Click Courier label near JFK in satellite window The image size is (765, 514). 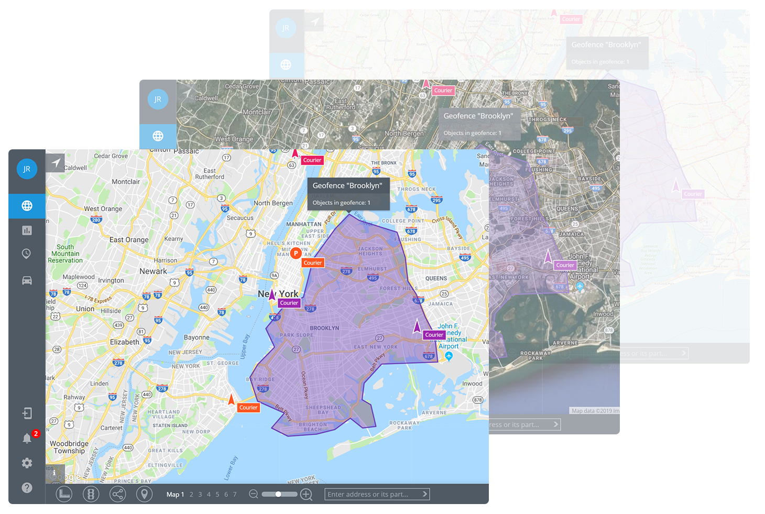[565, 265]
